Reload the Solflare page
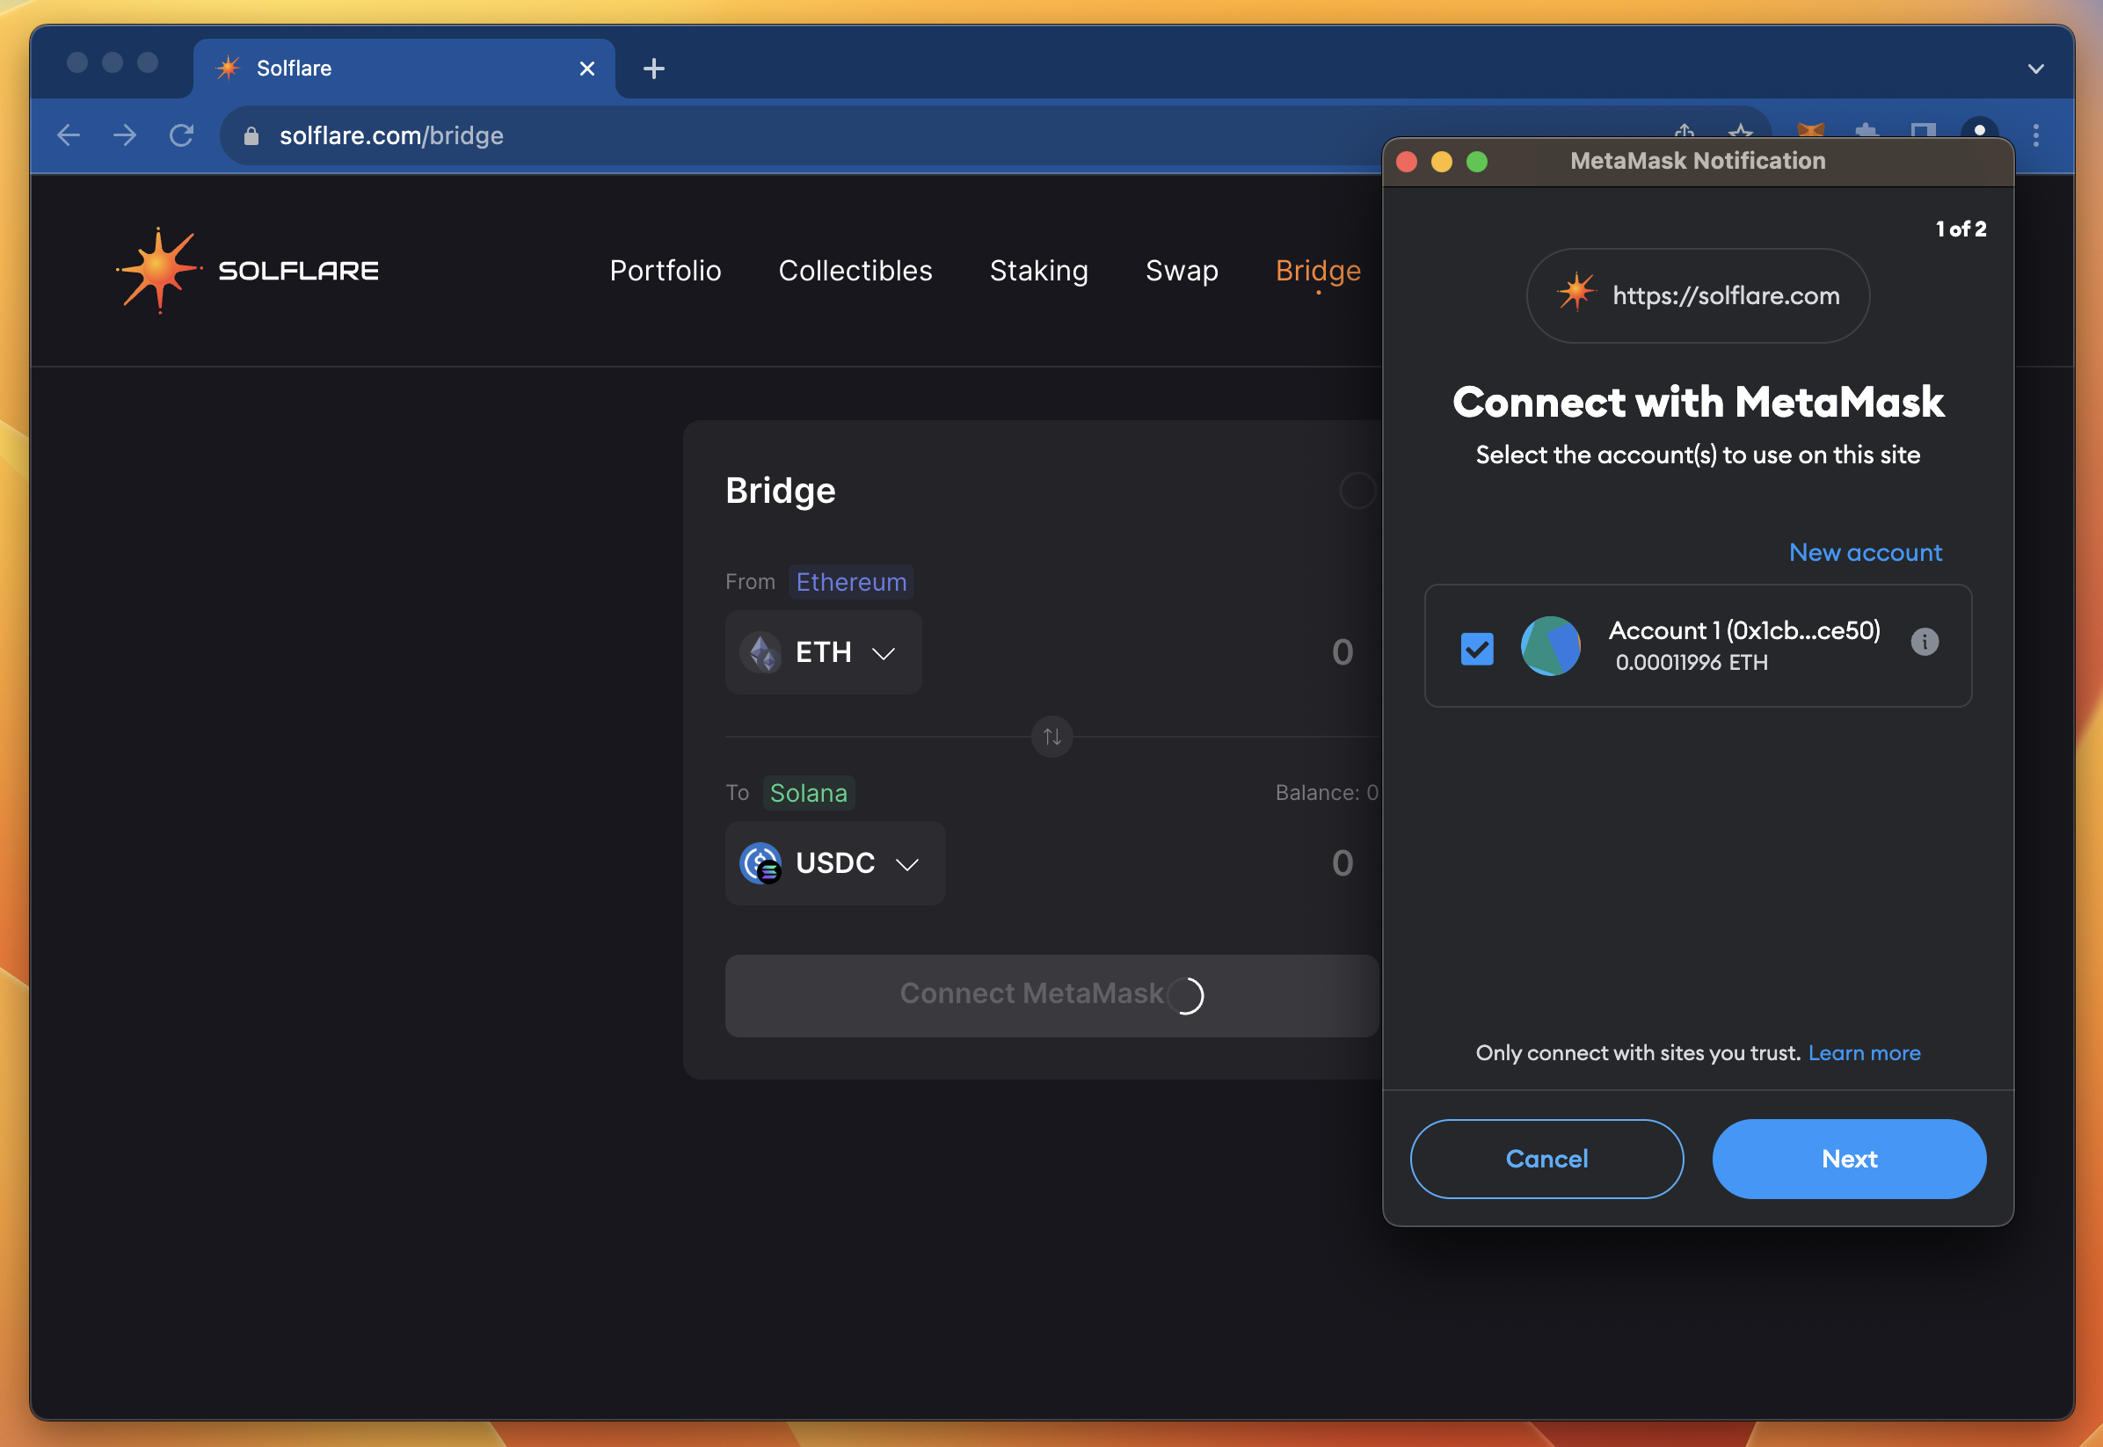Image resolution: width=2103 pixels, height=1447 pixels. tap(181, 136)
